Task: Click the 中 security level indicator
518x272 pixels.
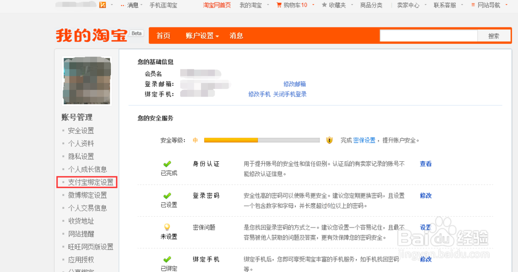Action: (195, 141)
